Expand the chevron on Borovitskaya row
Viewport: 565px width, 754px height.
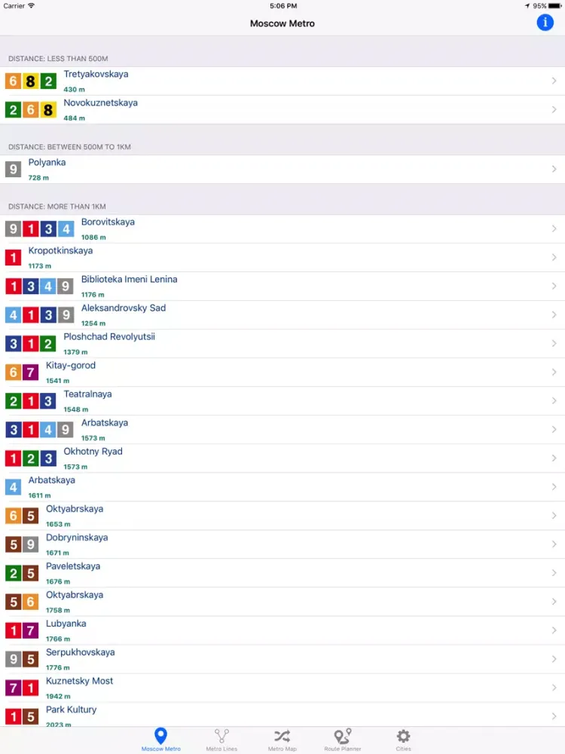(x=554, y=229)
